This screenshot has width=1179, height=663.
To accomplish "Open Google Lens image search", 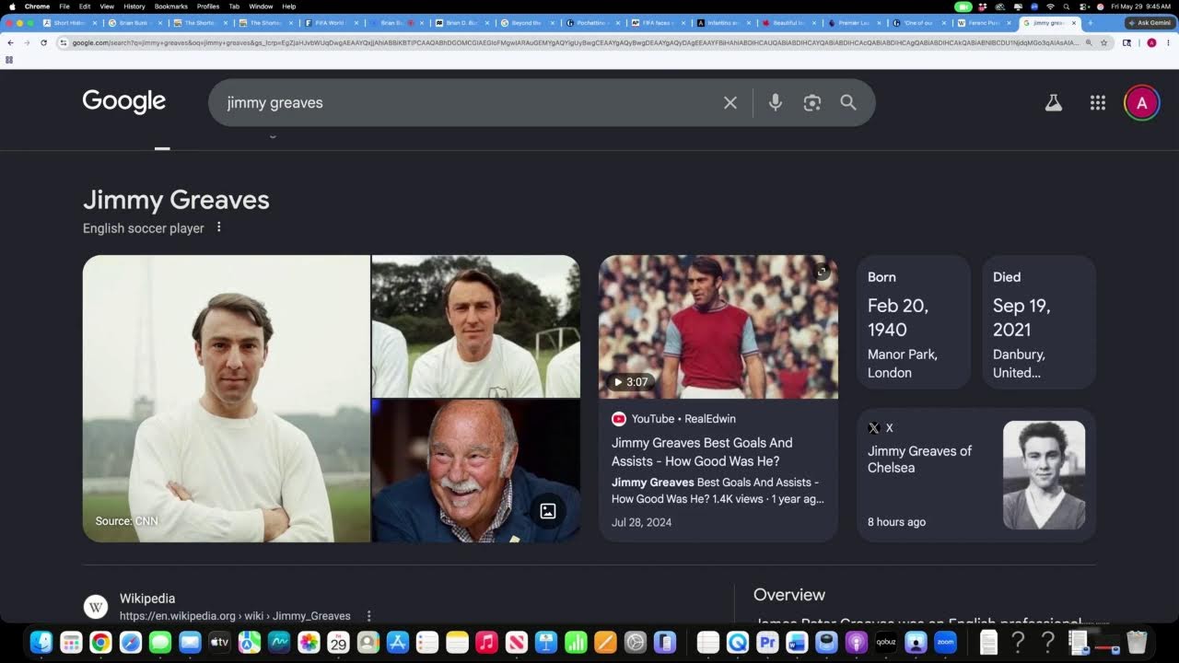I will 811,103.
